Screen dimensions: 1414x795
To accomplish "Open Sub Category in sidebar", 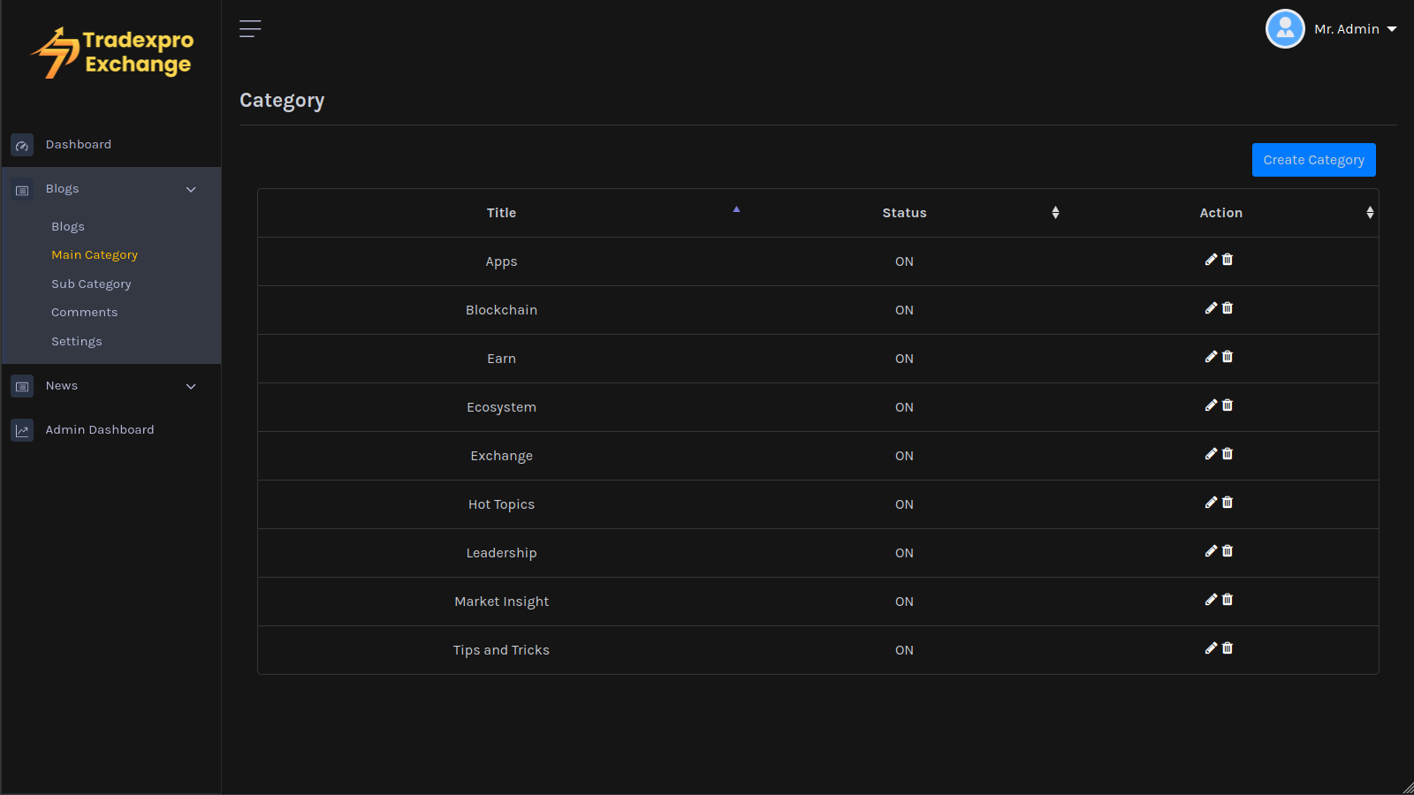I will [91, 284].
